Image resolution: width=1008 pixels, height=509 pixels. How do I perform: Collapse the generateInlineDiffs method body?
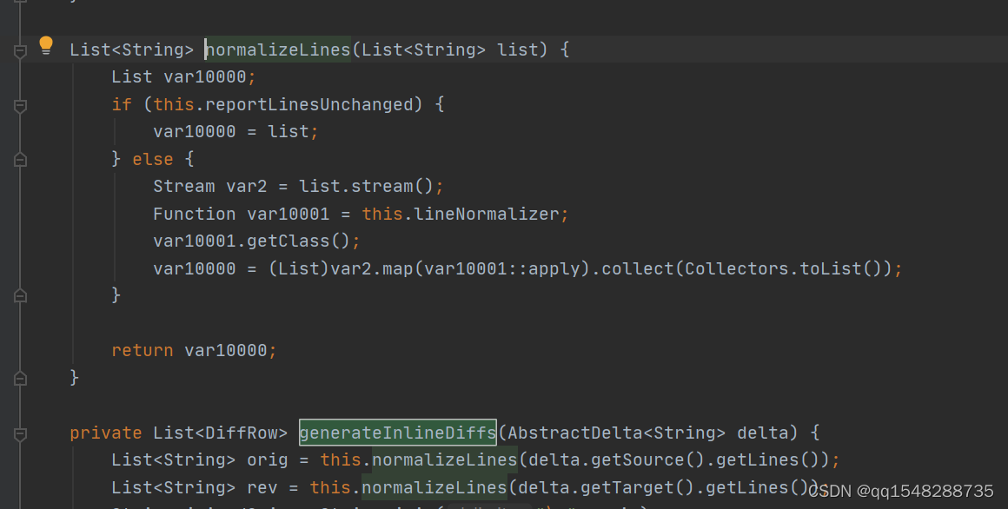click(x=19, y=433)
